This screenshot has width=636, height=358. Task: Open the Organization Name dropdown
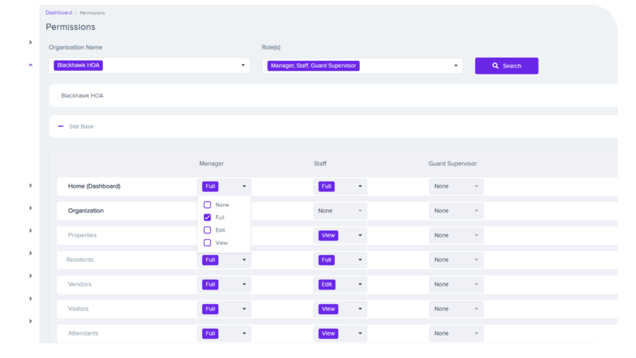click(243, 65)
